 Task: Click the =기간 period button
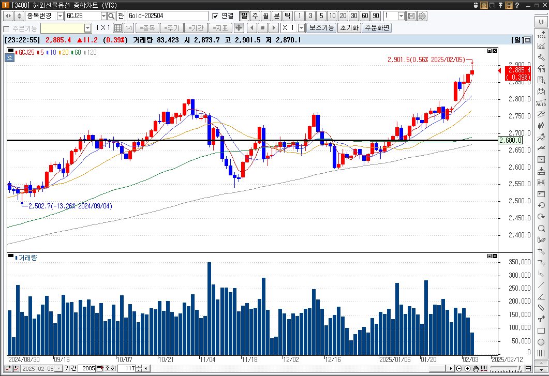pyautogui.click(x=196, y=28)
